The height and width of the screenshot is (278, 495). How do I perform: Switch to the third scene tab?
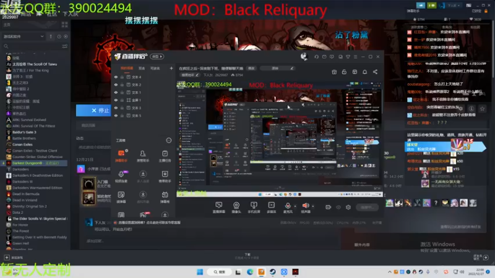click(155, 69)
